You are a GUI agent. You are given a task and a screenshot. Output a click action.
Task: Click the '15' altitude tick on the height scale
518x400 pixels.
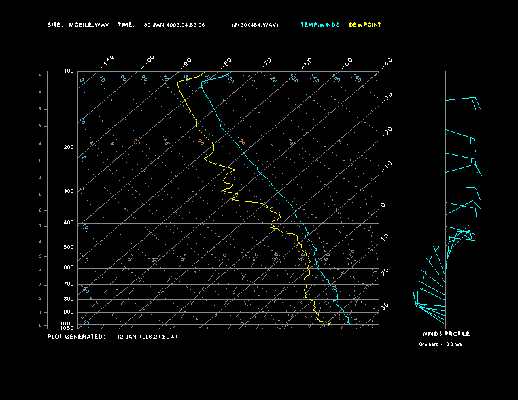39,92
